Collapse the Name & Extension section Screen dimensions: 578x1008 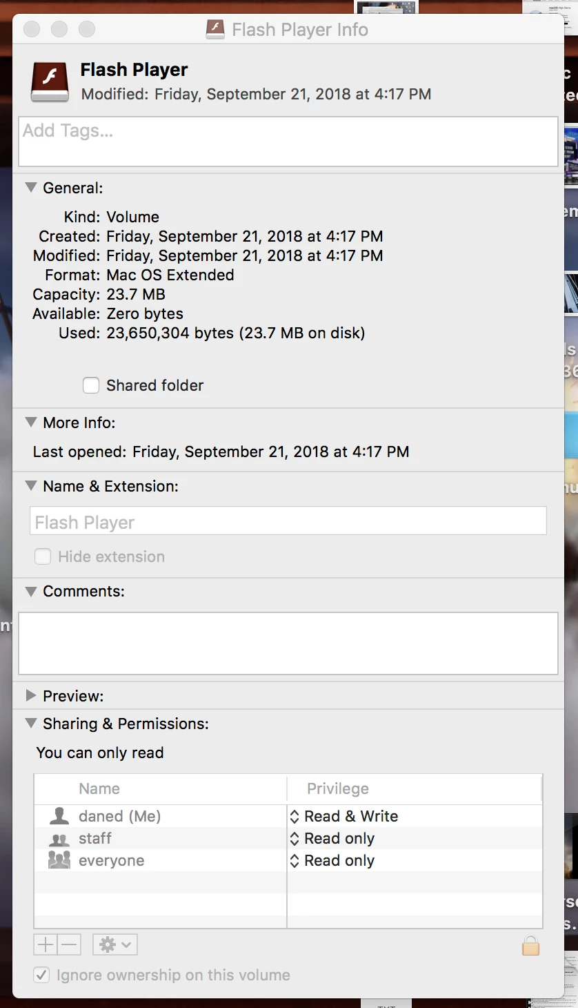pos(31,485)
